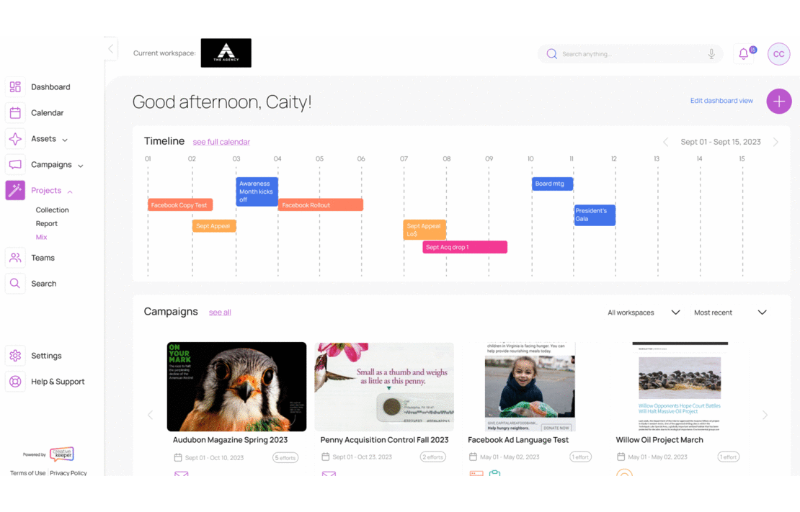800x512 pixels.
Task: Click Edit dashboard view link
Action: (x=721, y=101)
